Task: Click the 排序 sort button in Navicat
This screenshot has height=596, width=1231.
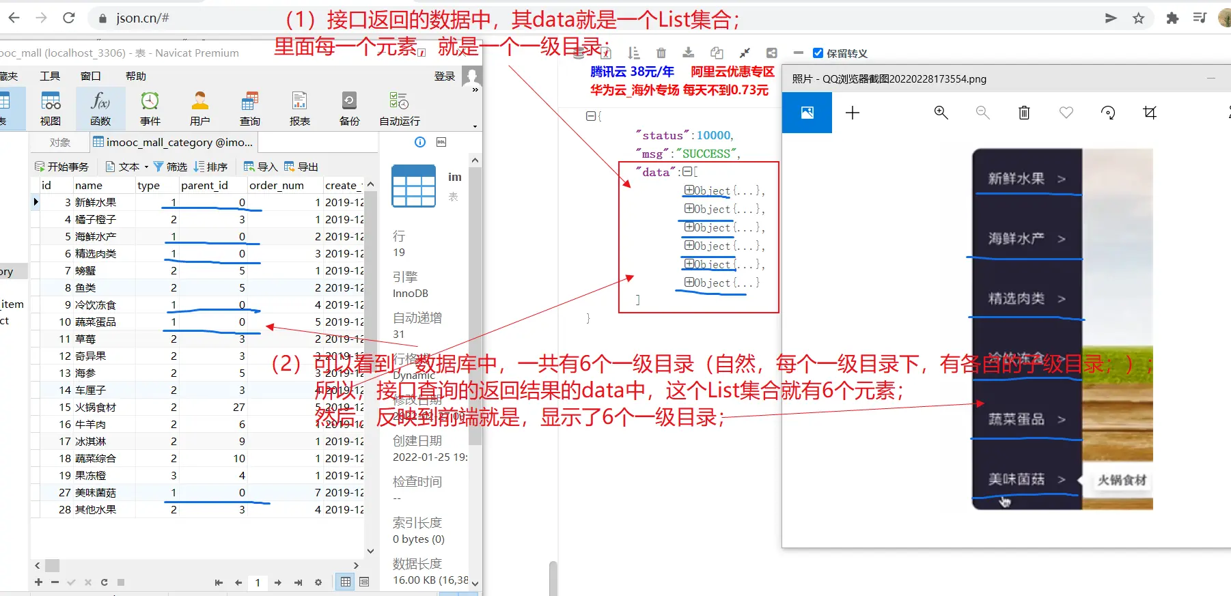Action: click(x=210, y=167)
